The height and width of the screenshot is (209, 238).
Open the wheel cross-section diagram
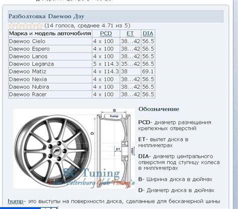[114, 148]
